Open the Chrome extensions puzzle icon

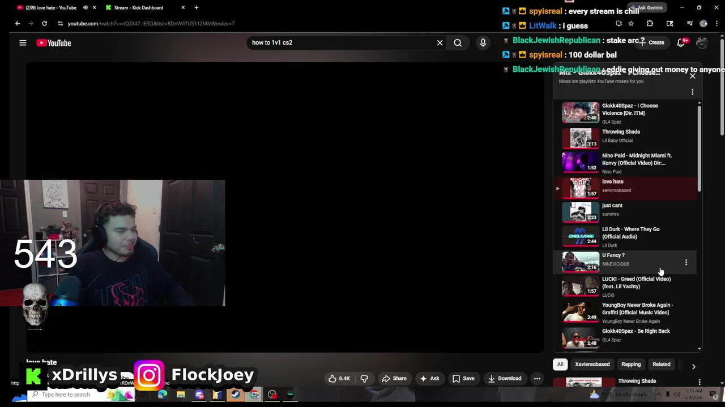point(650,23)
